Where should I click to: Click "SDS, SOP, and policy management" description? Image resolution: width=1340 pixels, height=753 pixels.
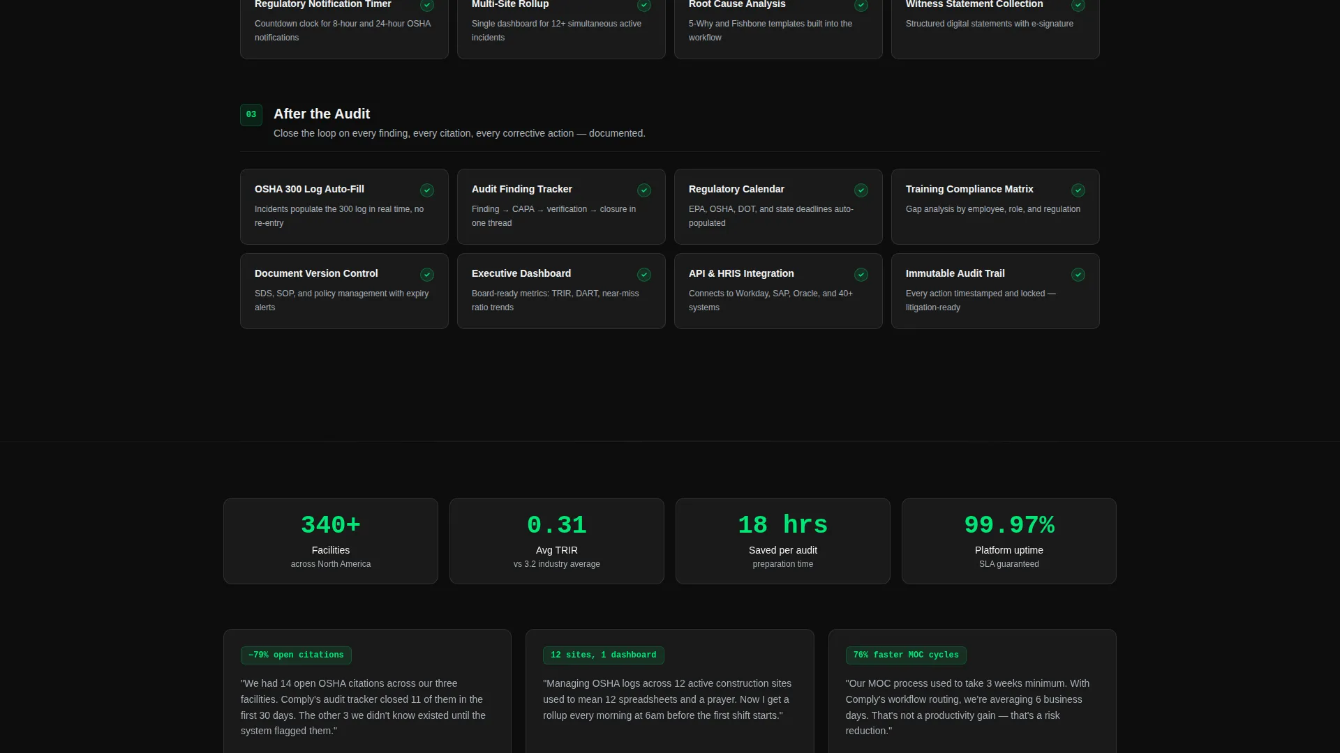pyautogui.click(x=342, y=301)
